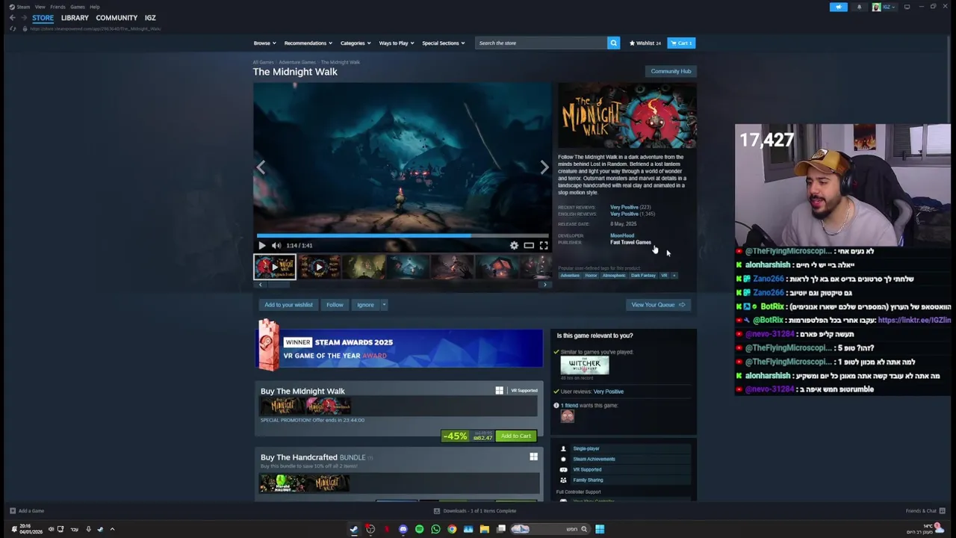Reload the store page
956x538 pixels.
click(x=13, y=28)
